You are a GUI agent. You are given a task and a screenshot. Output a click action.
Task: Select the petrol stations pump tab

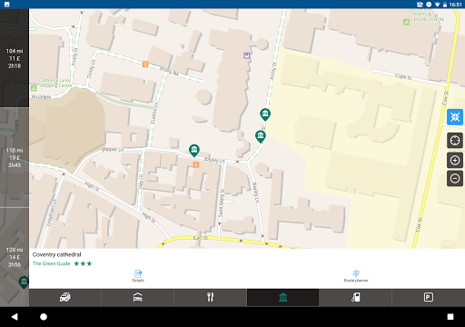pos(355,297)
